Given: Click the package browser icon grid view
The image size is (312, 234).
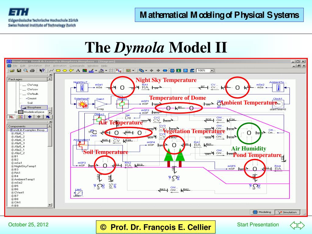Looking at the screenshot, I should (20, 117).
